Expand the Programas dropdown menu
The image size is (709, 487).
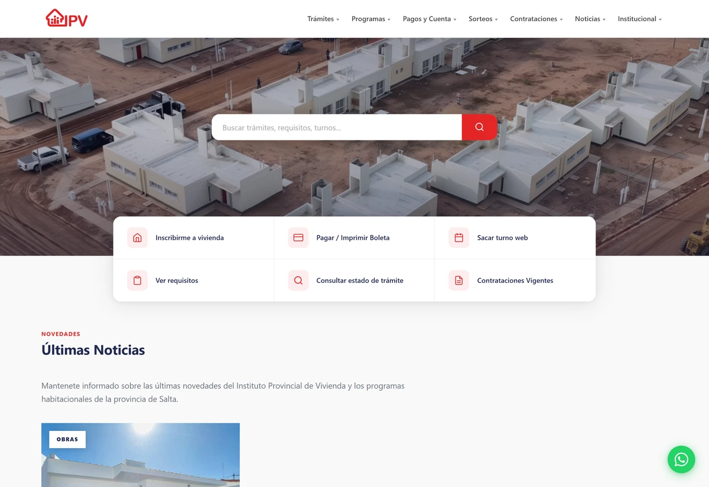coord(371,19)
